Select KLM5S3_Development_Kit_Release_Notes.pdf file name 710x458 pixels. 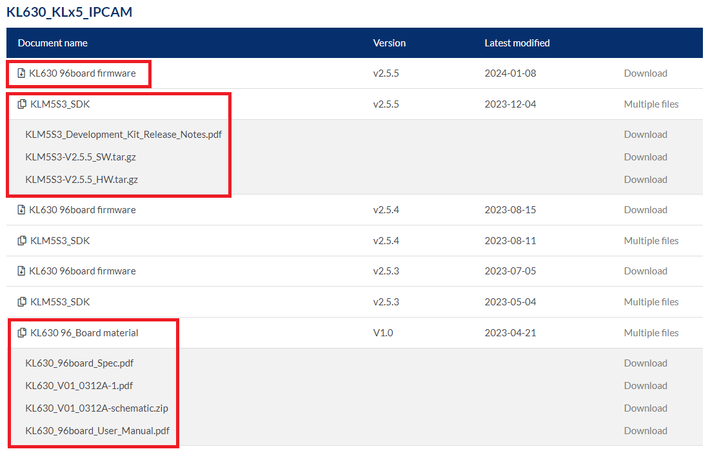[124, 134]
